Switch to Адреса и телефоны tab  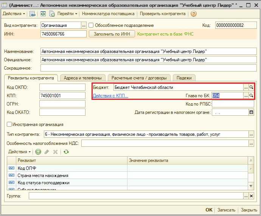pos(83,78)
